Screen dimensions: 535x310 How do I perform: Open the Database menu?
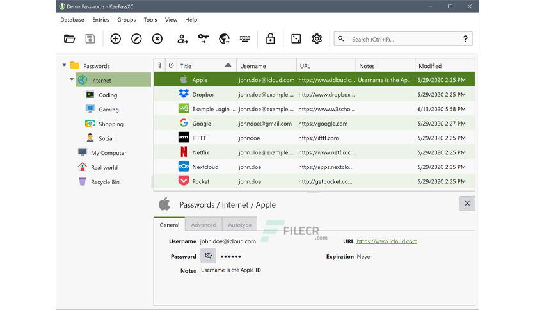coord(72,20)
